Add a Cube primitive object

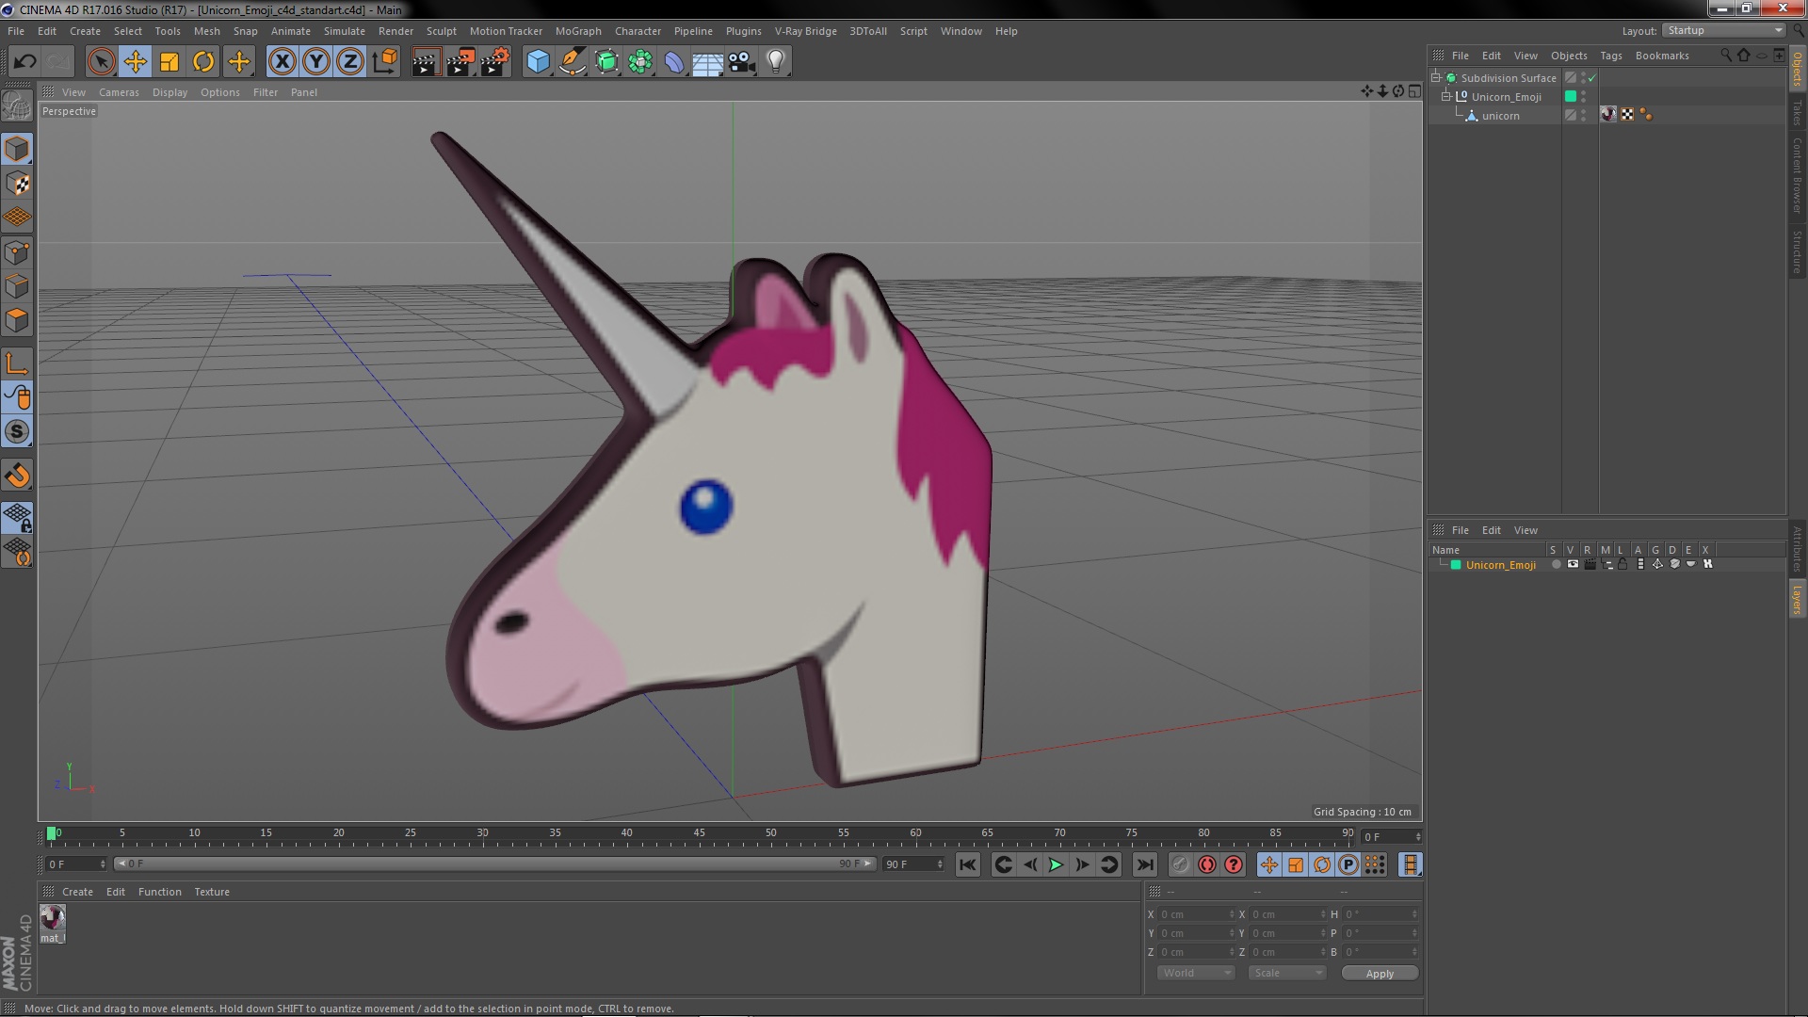coord(538,62)
